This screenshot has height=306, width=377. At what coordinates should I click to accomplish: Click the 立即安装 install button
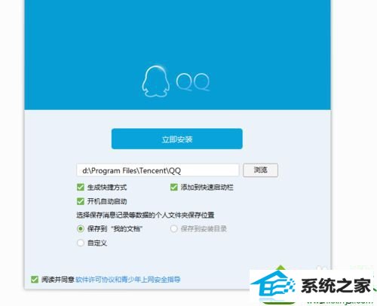[x=177, y=139]
